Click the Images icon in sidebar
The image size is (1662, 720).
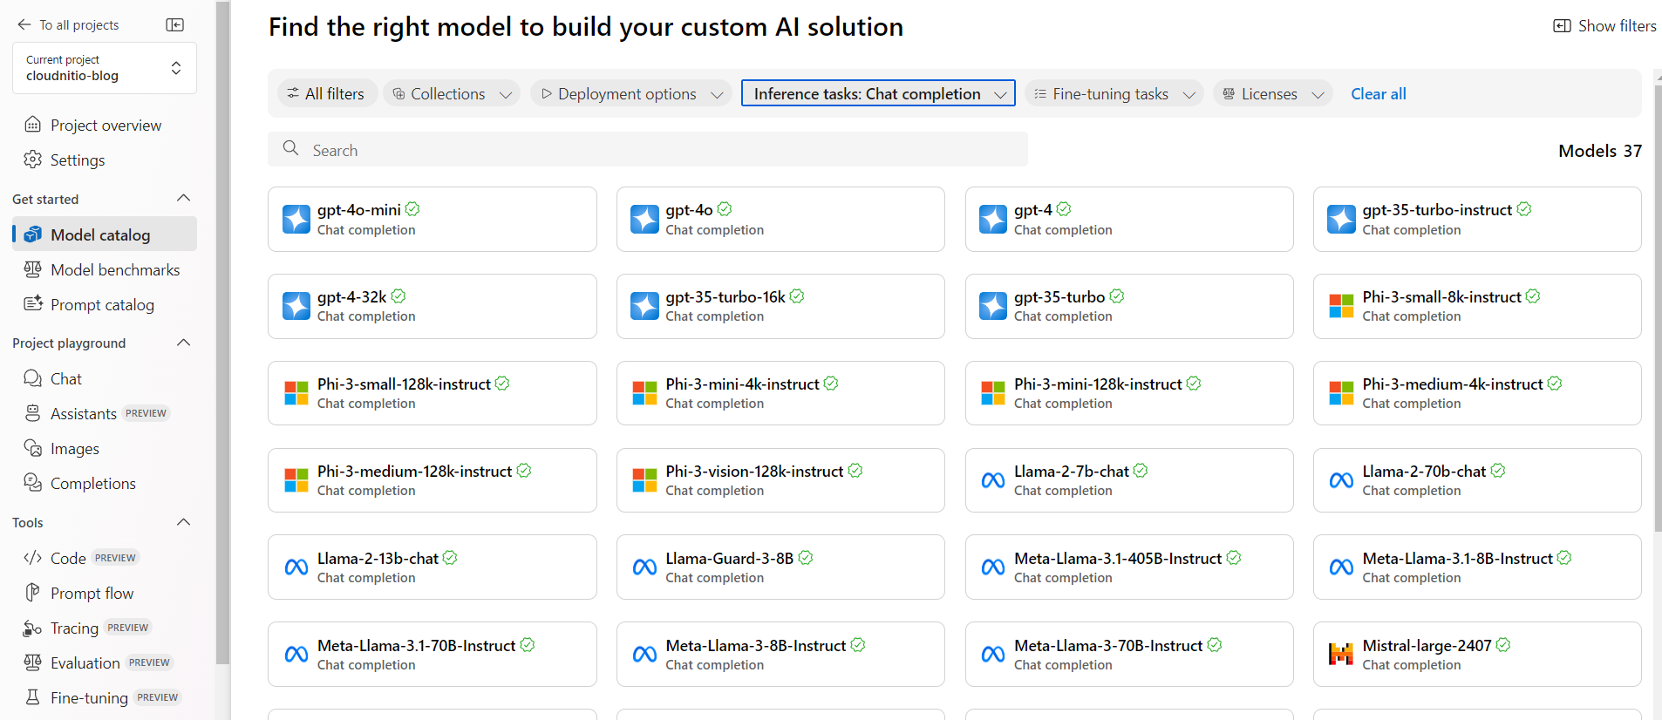pyautogui.click(x=32, y=448)
